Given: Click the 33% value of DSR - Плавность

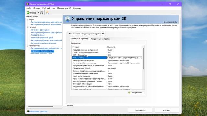Looking at the screenshot, I should coord(109,55).
